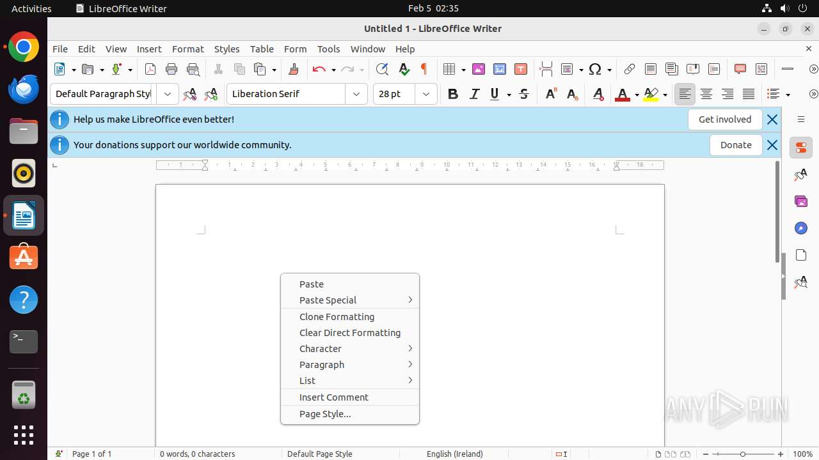
Task: Click the red Font Color swatch
Action: click(622, 95)
